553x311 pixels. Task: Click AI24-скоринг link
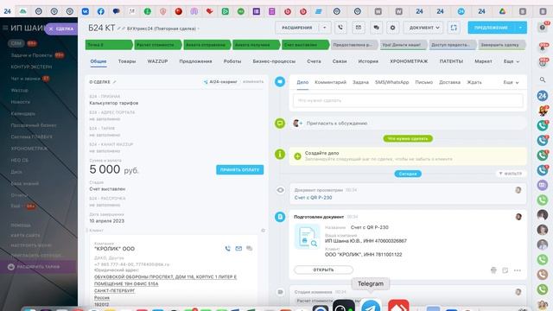click(x=220, y=82)
